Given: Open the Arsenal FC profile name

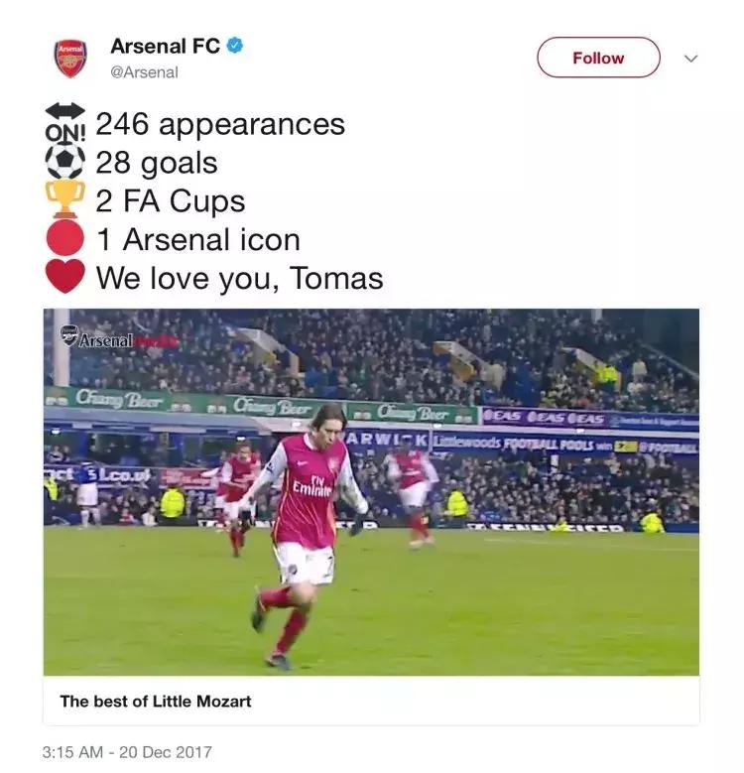Looking at the screenshot, I should 165,46.
